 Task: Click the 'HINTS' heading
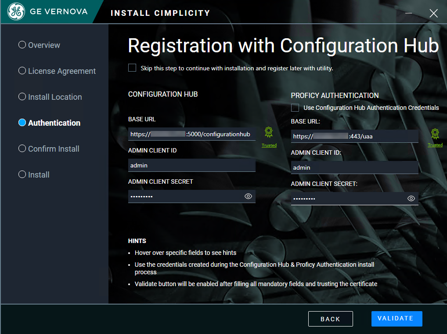click(137, 241)
